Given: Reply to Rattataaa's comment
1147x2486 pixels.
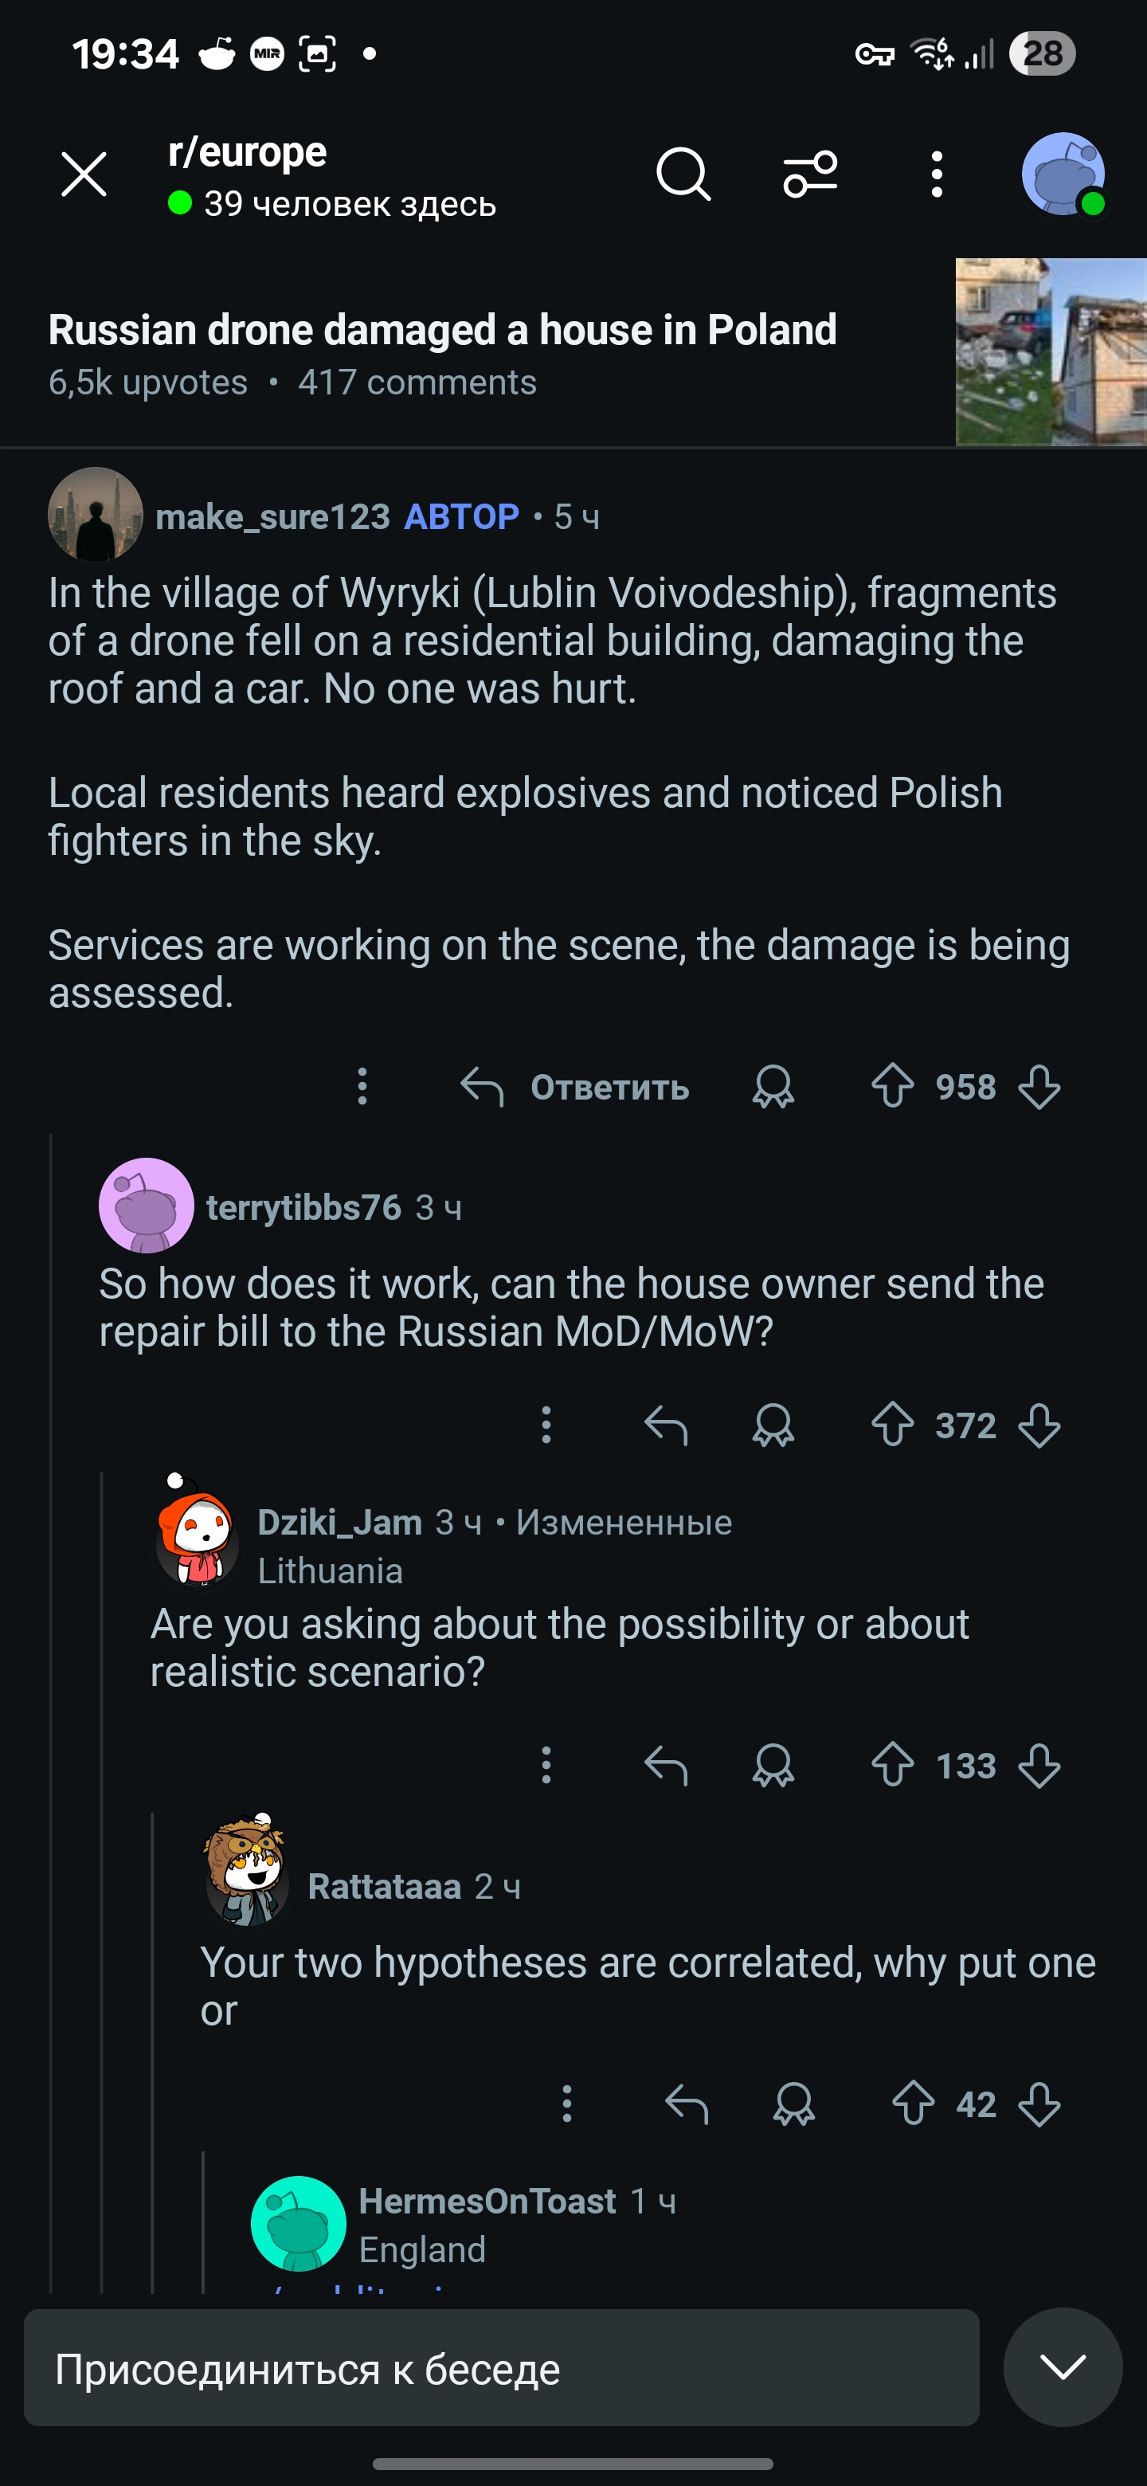Looking at the screenshot, I should (687, 2105).
